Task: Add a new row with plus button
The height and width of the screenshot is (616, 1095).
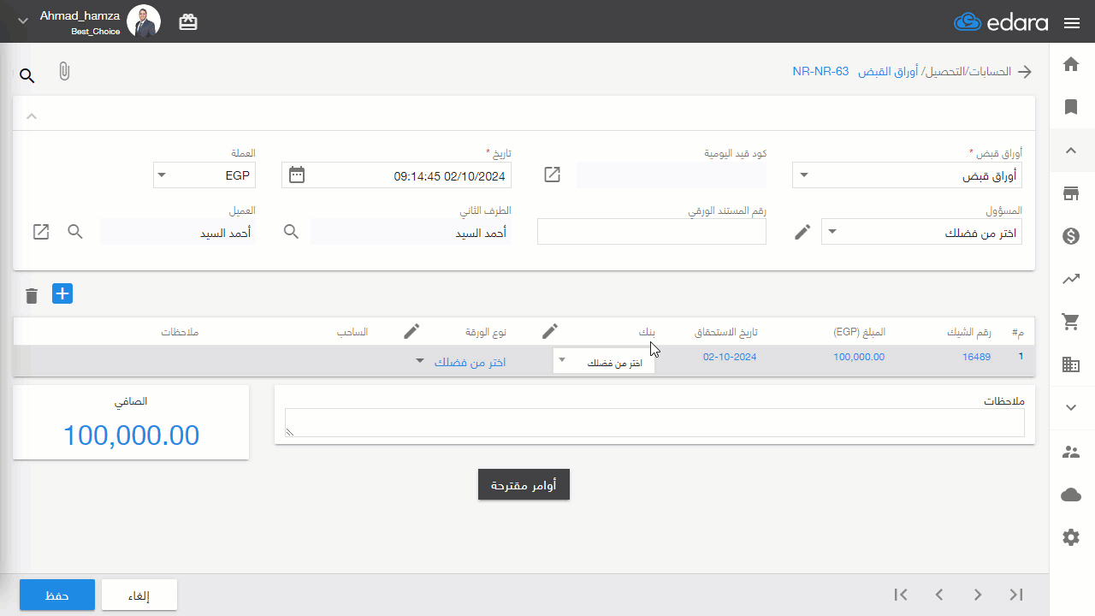Action: 62,293
